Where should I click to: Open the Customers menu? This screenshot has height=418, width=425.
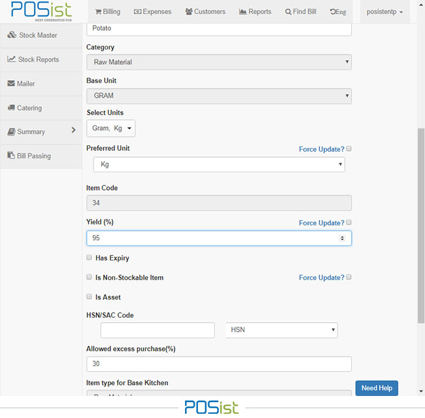pyautogui.click(x=205, y=12)
